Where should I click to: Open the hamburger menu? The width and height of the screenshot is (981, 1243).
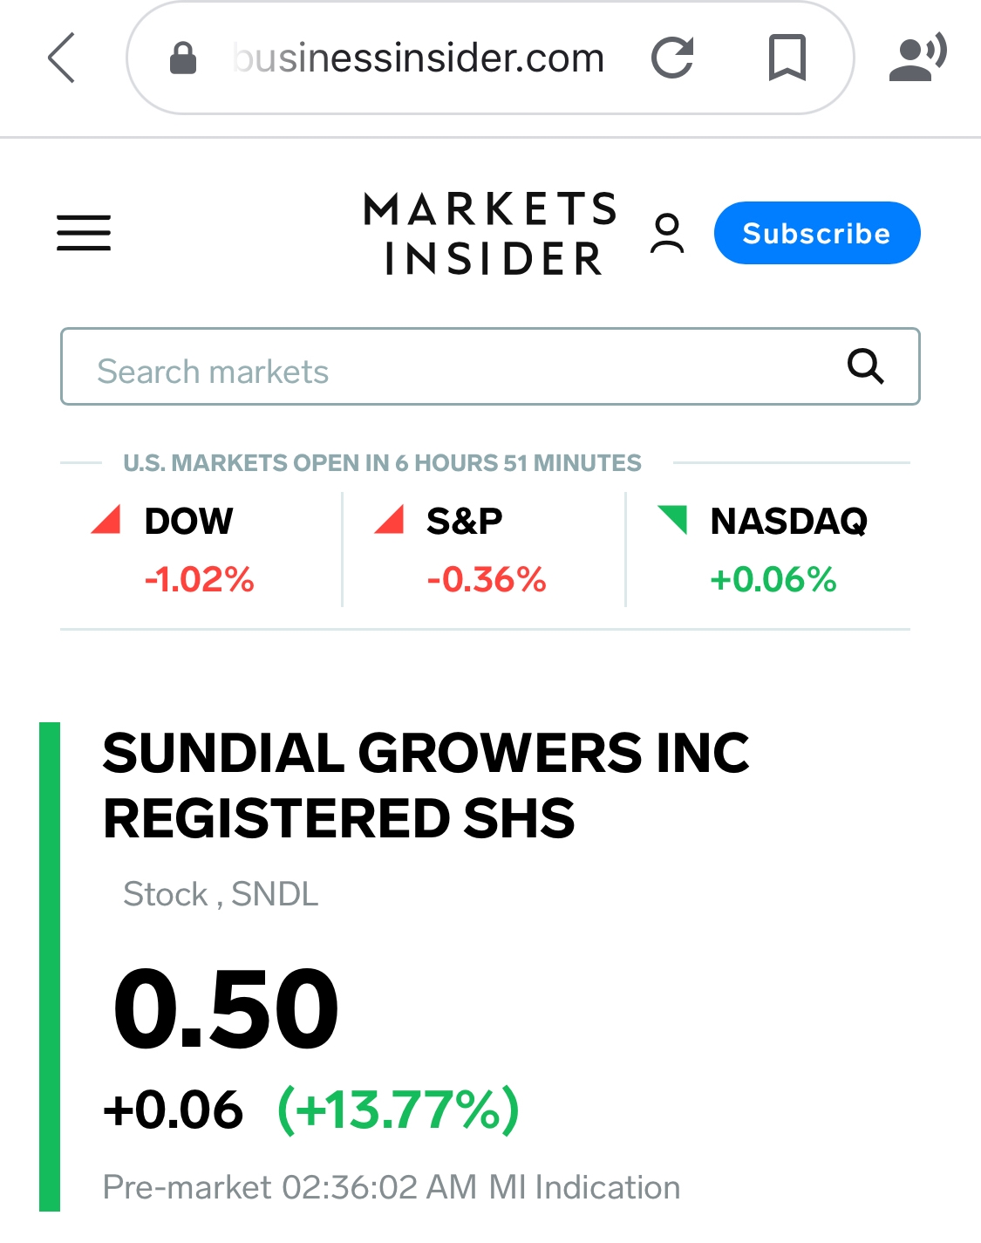coord(84,233)
